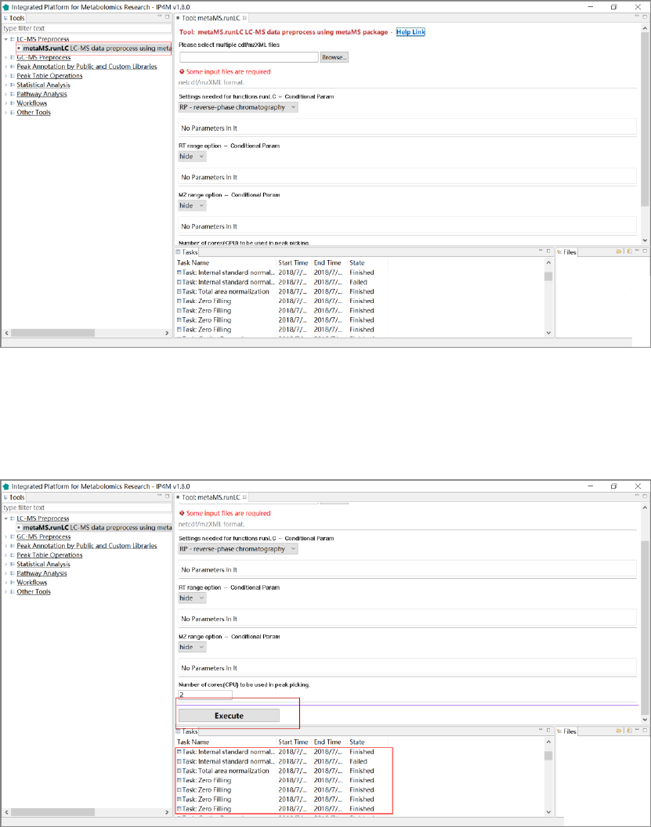651x827 pixels.
Task: Click the refresh icon in bottom window's Files panel
Action: (629, 731)
